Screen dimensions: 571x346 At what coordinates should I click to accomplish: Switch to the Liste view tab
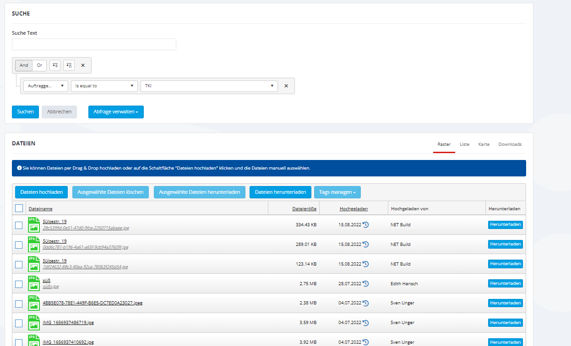(x=464, y=144)
